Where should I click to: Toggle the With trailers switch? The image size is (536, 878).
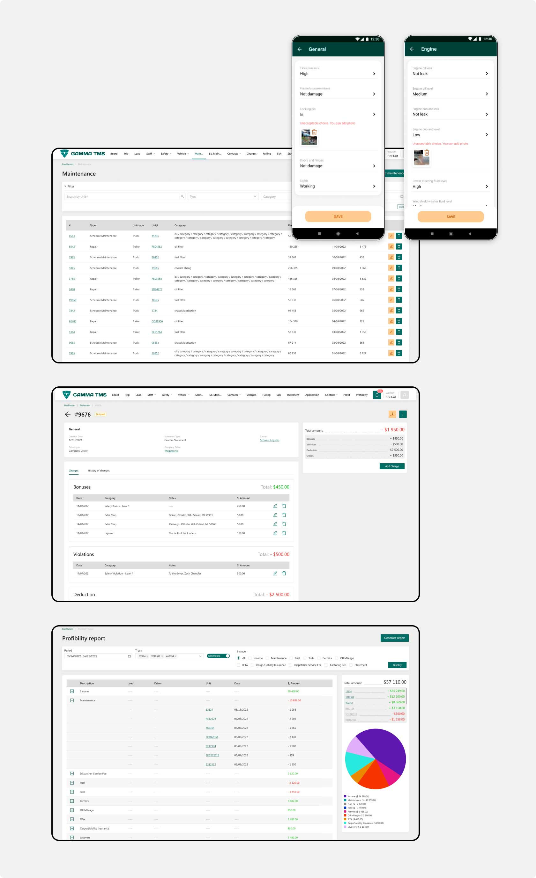(x=218, y=656)
